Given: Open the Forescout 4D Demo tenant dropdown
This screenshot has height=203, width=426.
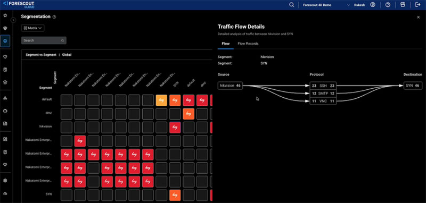Looking at the screenshot, I should [x=326, y=5].
